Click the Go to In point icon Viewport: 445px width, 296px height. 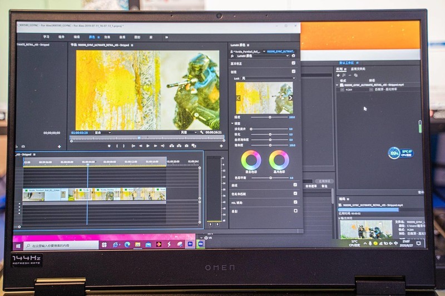click(x=133, y=146)
